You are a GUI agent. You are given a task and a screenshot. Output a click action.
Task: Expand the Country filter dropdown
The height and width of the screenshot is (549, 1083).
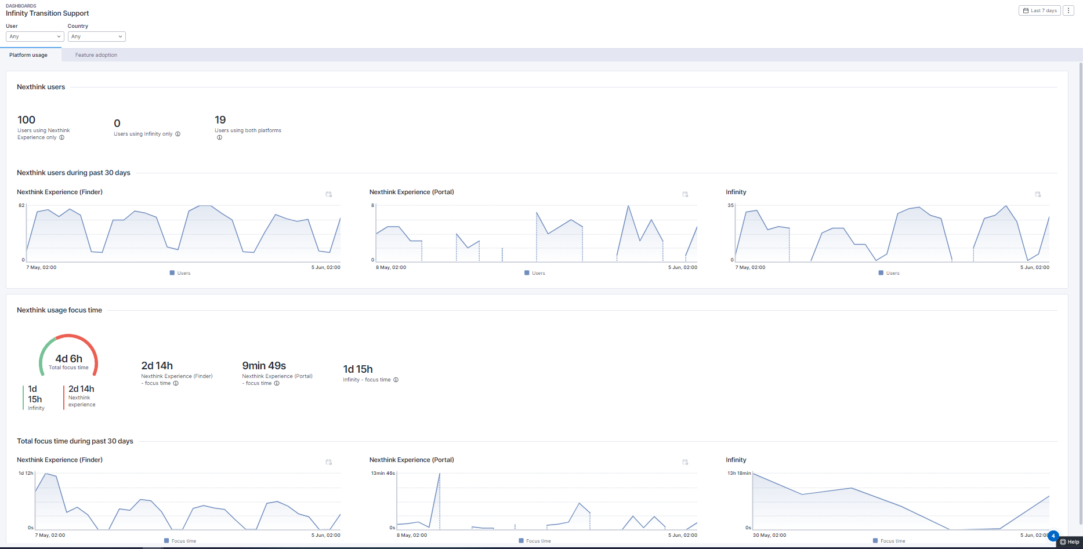[96, 37]
